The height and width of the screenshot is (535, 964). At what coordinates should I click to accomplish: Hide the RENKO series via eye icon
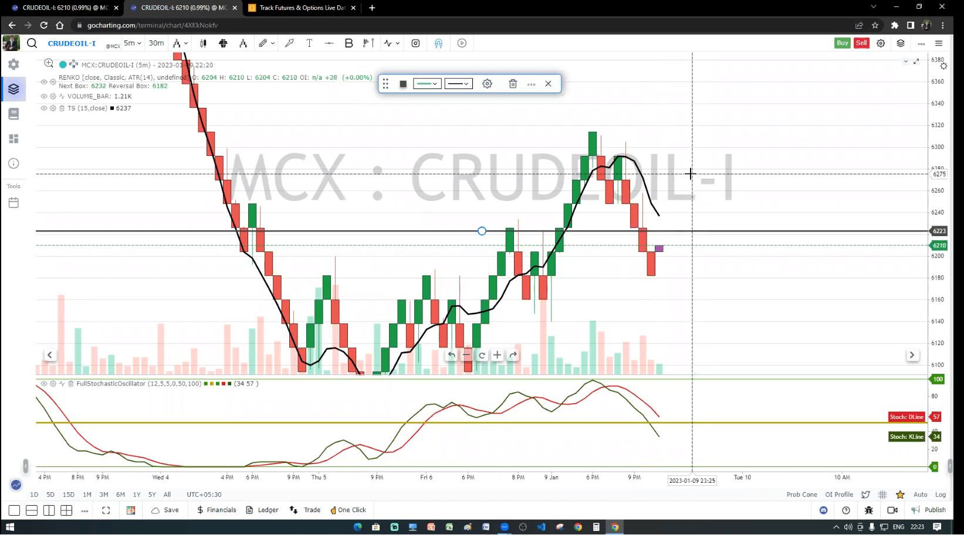(x=44, y=81)
